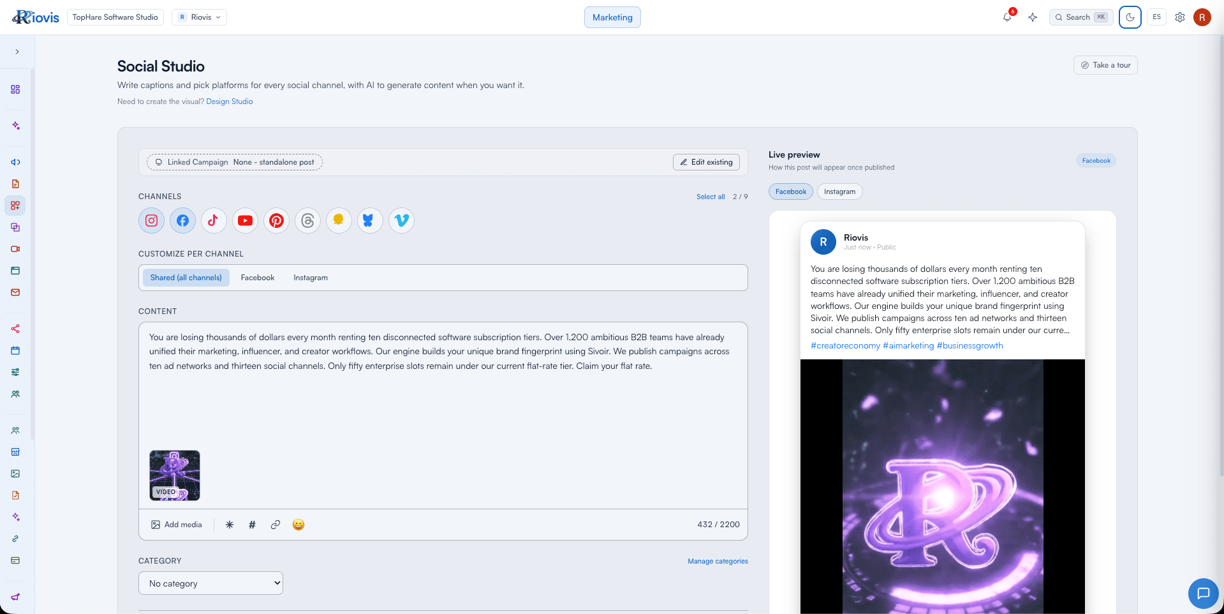Click Select all channels link
This screenshot has height=614, width=1224.
pos(711,197)
